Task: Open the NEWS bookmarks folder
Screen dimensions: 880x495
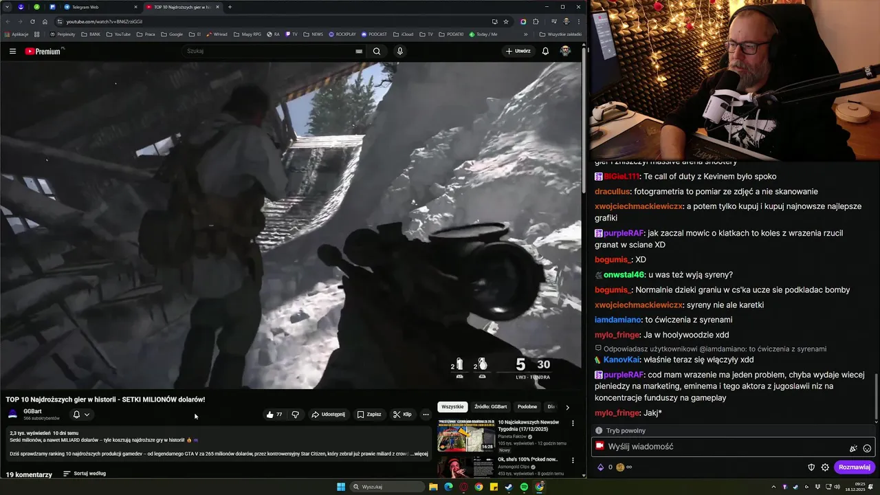Action: [x=313, y=34]
